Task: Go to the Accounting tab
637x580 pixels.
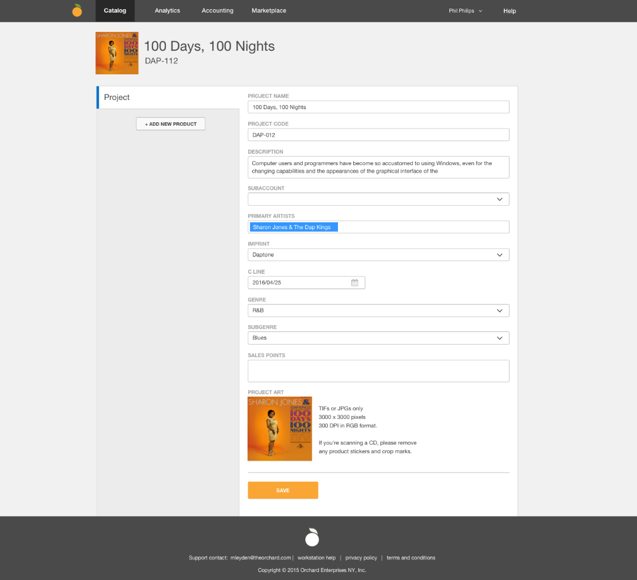Action: (x=217, y=10)
